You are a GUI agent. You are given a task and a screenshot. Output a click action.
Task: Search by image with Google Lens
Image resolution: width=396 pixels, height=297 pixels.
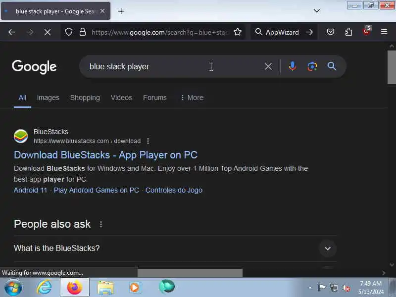pyautogui.click(x=312, y=66)
